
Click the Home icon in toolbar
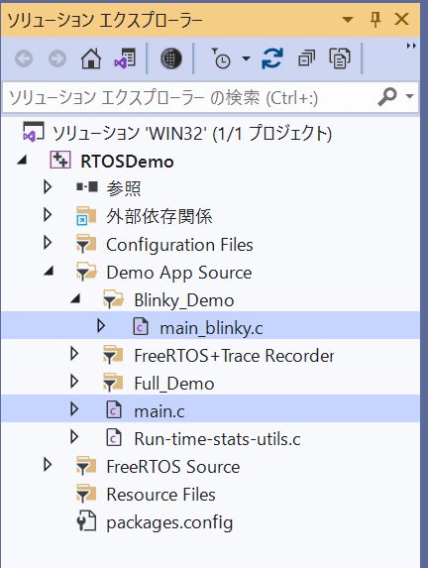tap(91, 58)
